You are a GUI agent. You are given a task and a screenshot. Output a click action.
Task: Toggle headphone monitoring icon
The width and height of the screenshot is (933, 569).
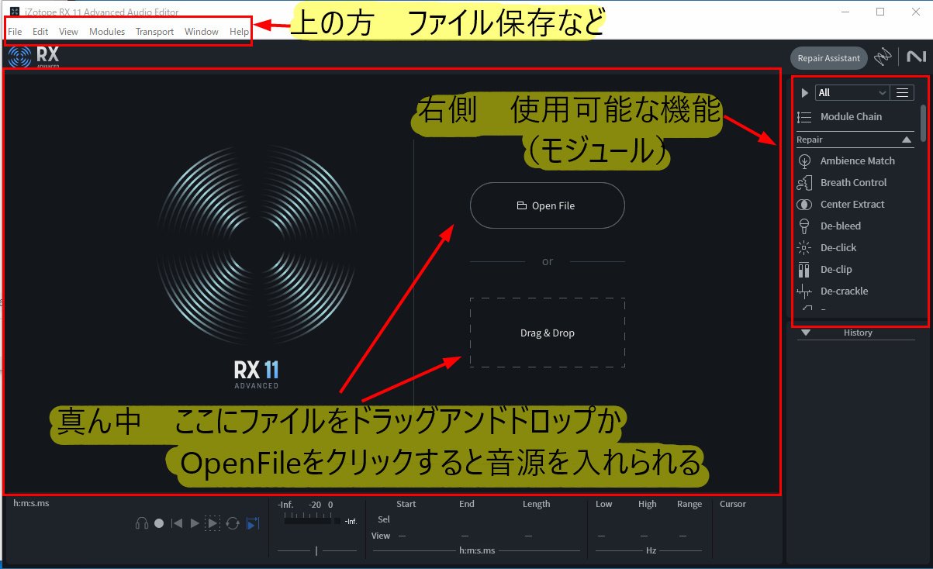point(142,523)
